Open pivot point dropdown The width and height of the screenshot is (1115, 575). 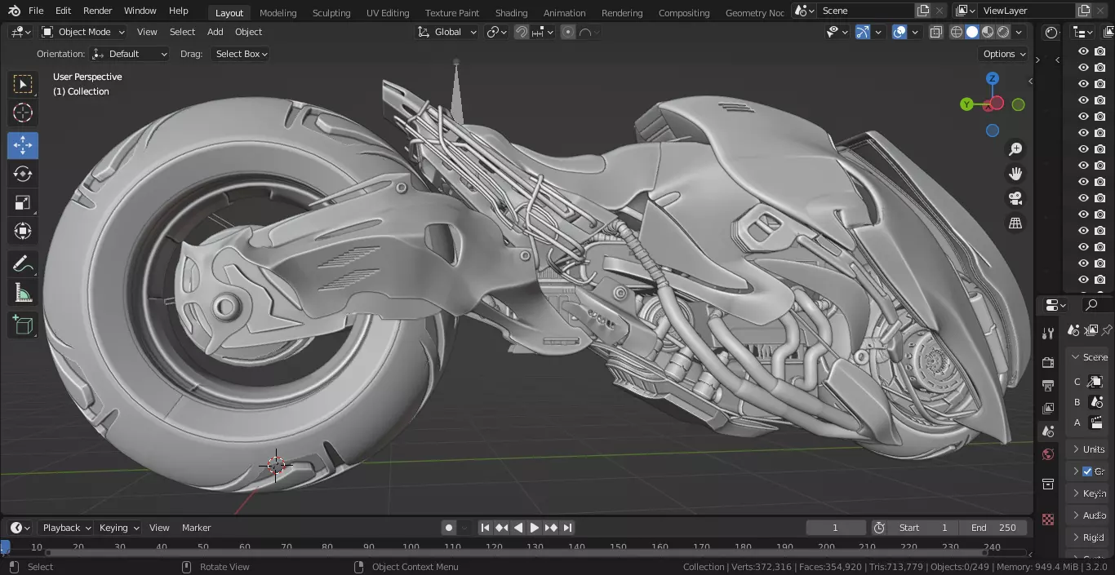(x=496, y=32)
